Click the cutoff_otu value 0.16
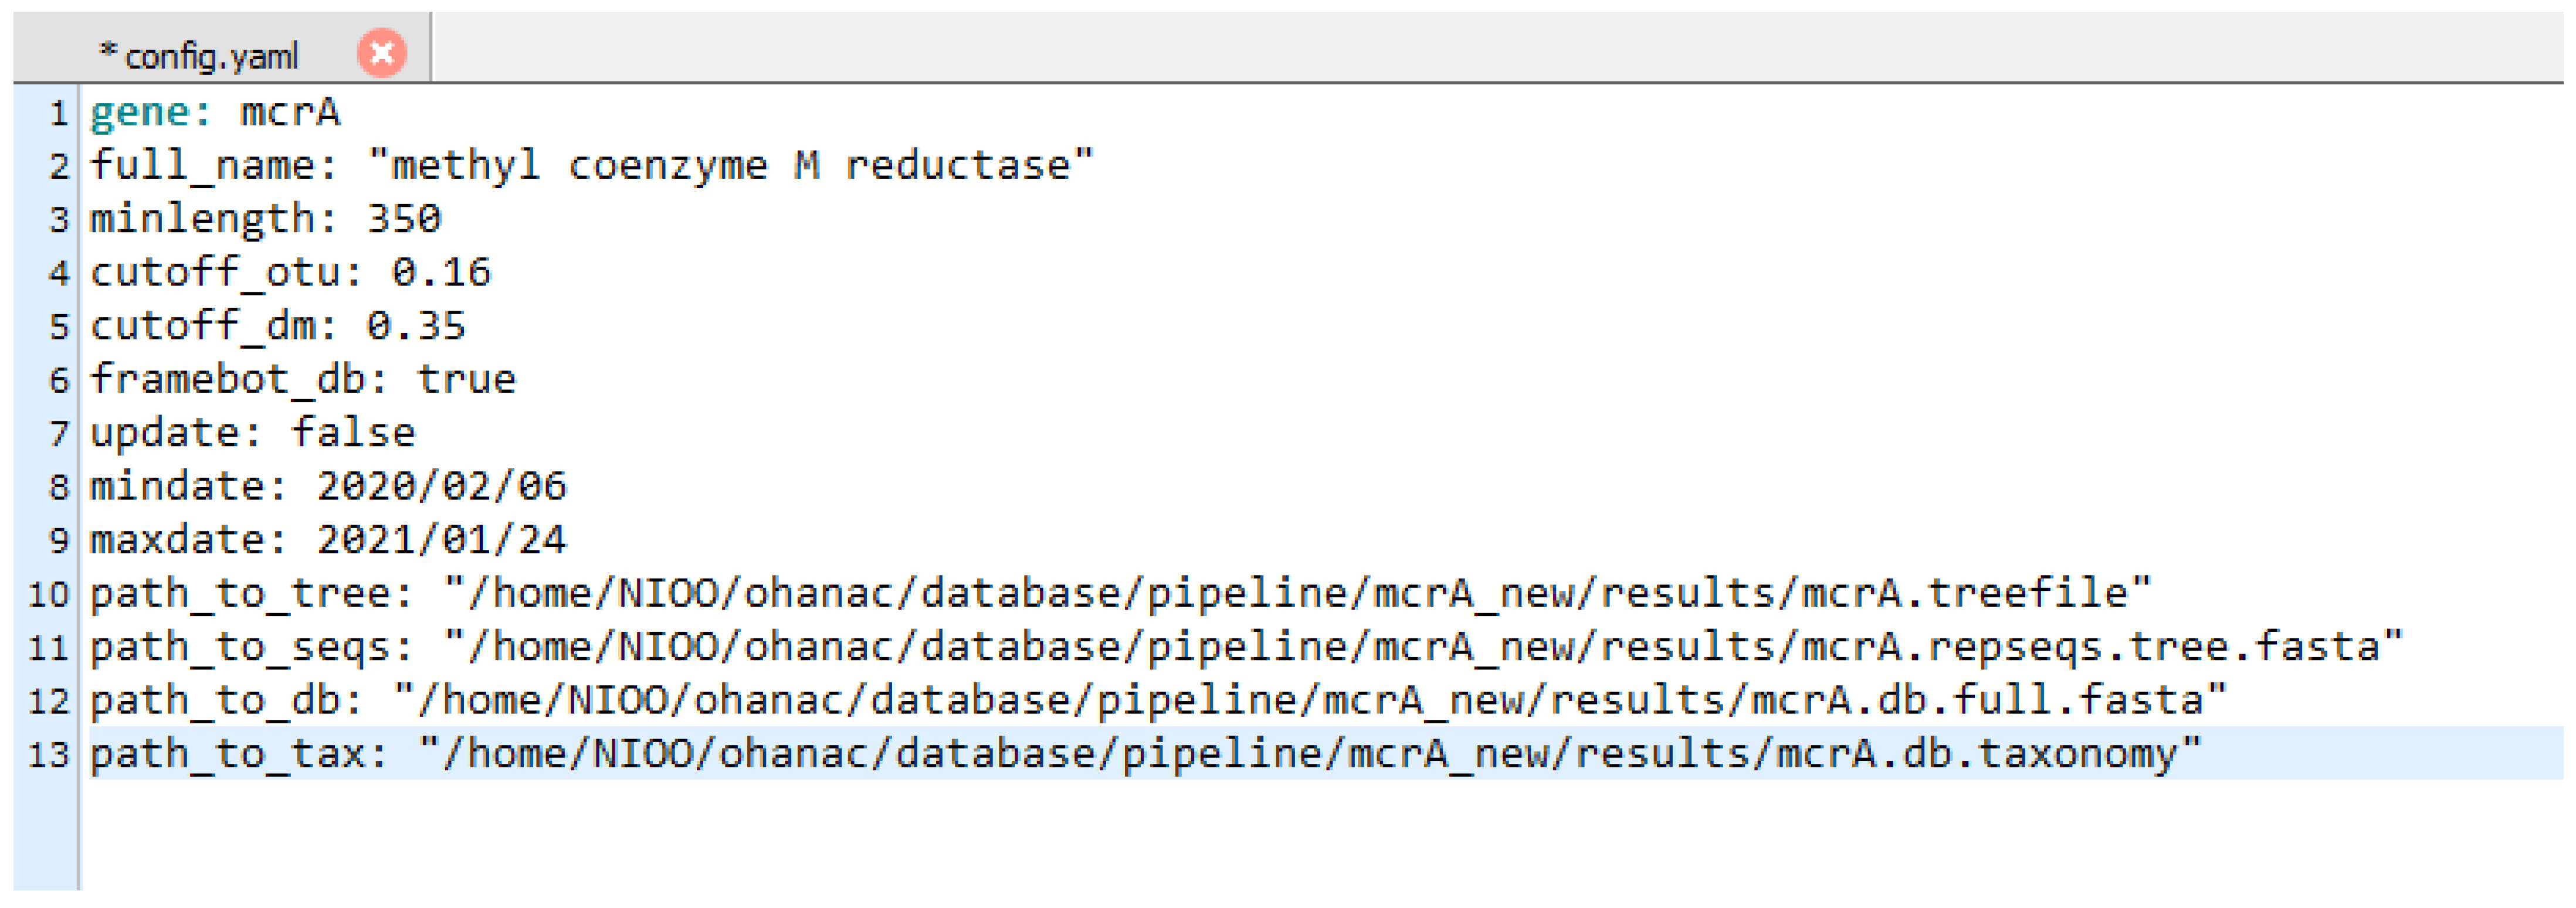Viewport: 2576px width, 908px height. click(x=441, y=273)
